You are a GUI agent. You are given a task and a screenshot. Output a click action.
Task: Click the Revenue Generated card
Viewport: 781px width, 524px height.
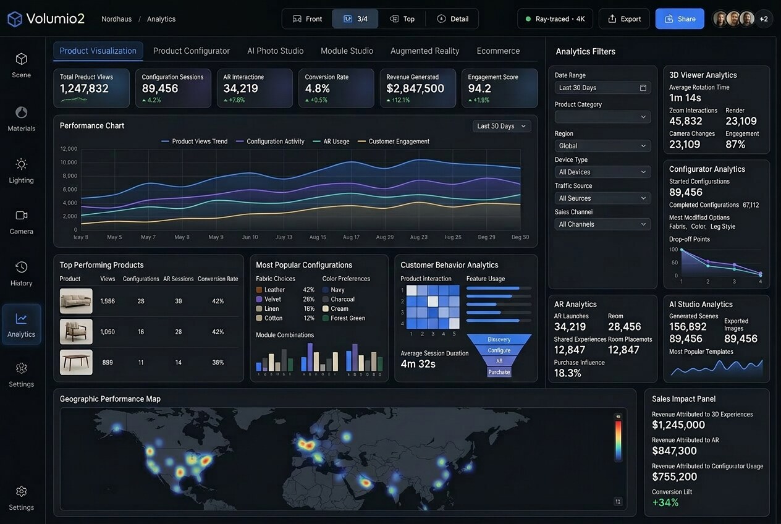coord(418,88)
